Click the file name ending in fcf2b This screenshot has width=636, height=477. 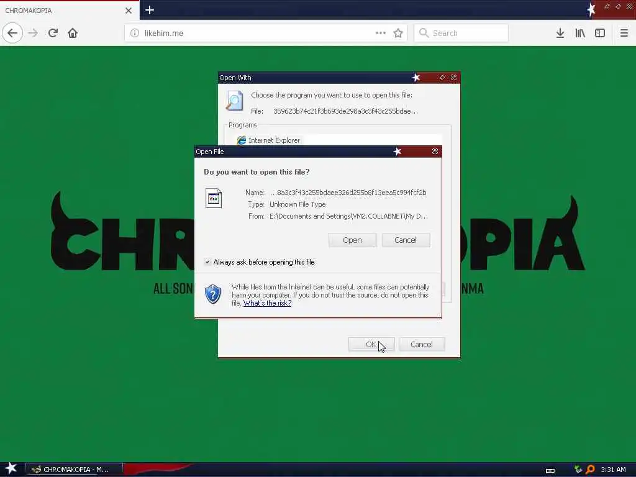coord(348,193)
